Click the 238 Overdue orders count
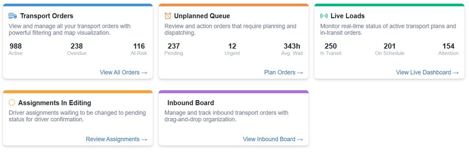469x162 pixels. pos(77,49)
